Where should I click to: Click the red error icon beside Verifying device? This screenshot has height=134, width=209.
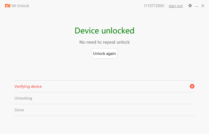click(x=192, y=86)
